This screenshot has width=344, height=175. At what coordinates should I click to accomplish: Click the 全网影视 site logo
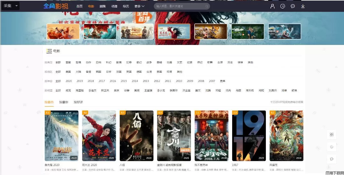(x=56, y=6)
